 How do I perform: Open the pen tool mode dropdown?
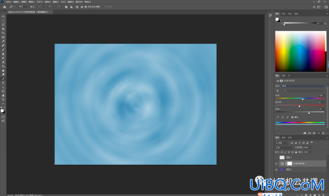tap(23, 7)
